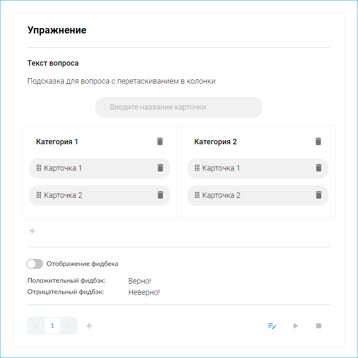The height and width of the screenshot is (358, 358).
Task: Click the Категория 1 title
Action: click(57, 142)
